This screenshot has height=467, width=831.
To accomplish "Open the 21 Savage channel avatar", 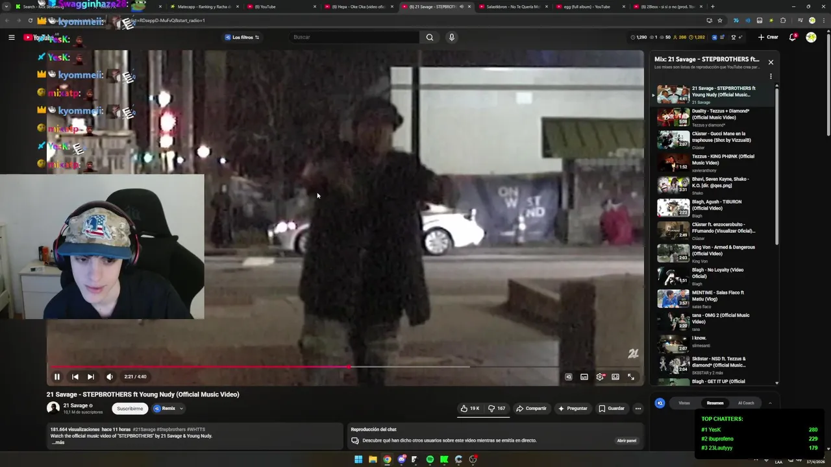I will (53, 408).
